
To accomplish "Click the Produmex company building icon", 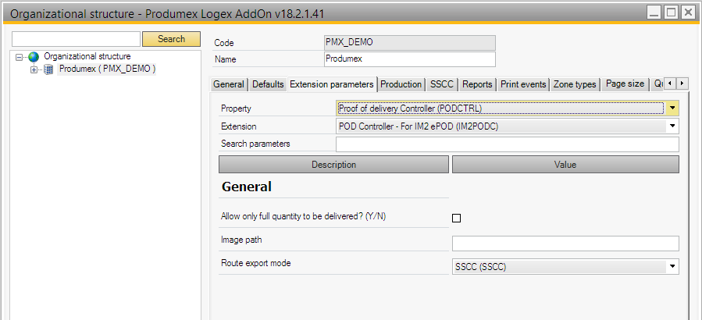I will coord(48,69).
